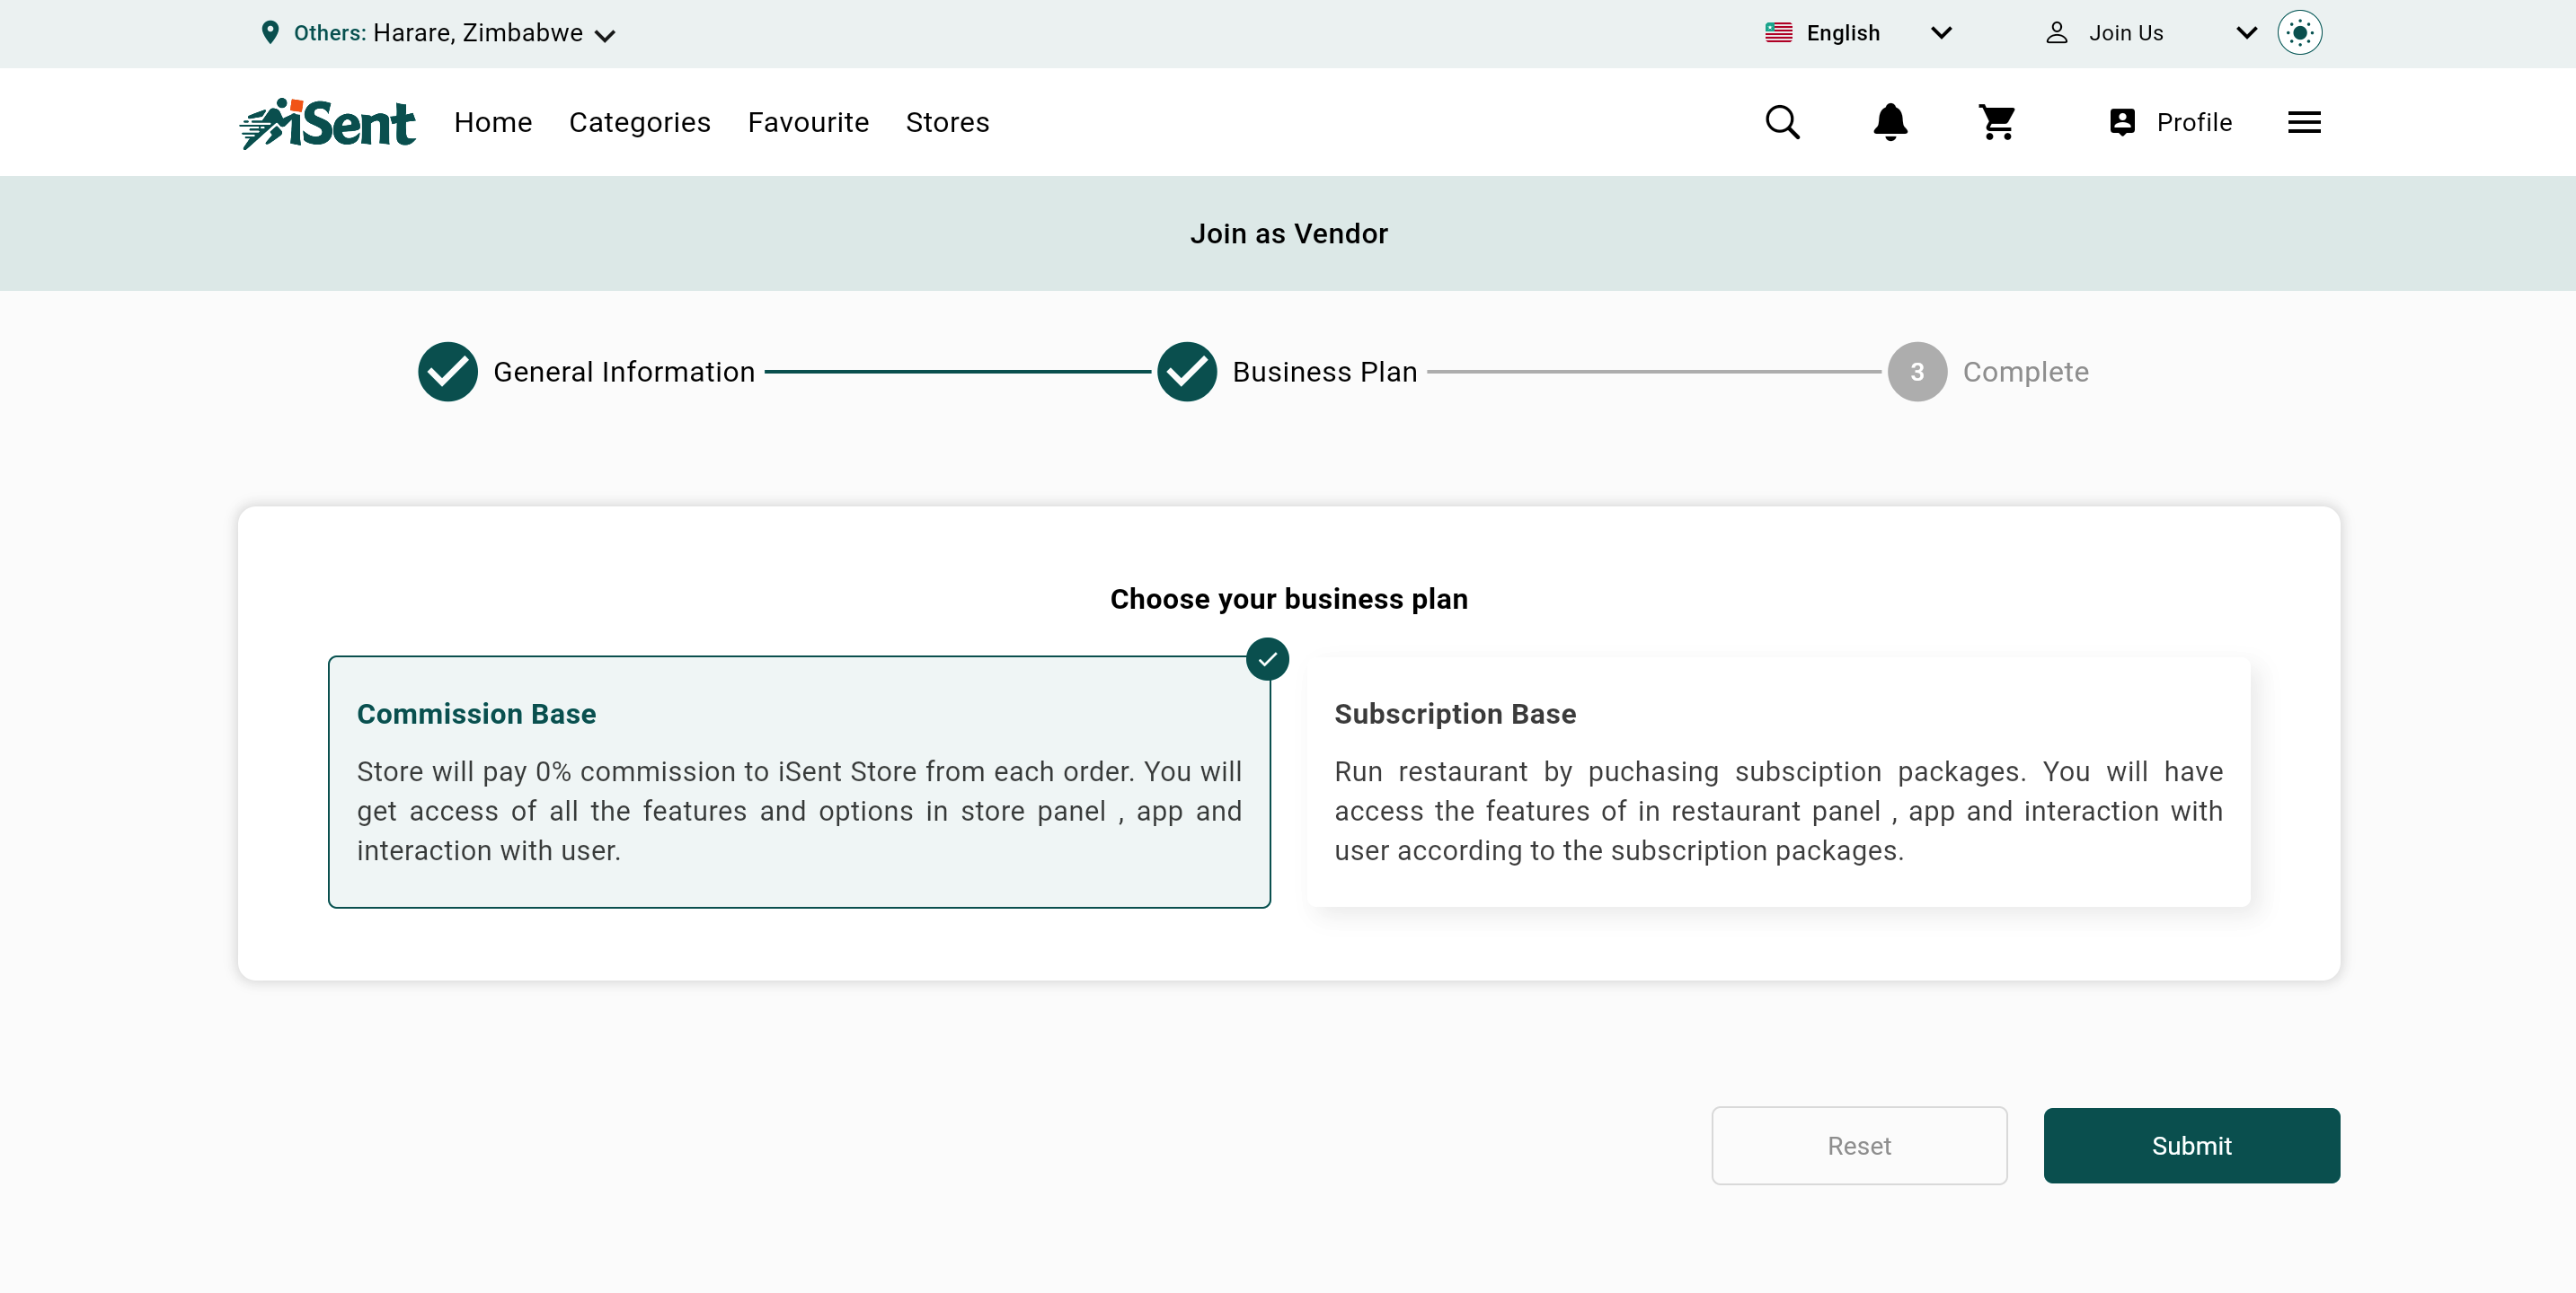
Task: Open the Stores menu item
Action: tap(946, 122)
